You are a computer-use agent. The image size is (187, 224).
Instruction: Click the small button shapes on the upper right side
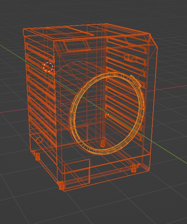[x=130, y=58]
